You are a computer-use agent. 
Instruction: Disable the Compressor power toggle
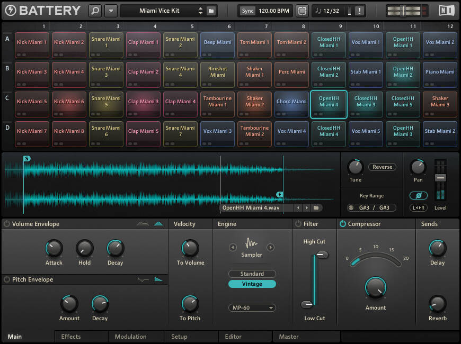coord(342,223)
